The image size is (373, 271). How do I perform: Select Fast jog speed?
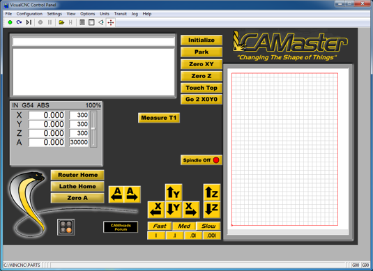160,226
